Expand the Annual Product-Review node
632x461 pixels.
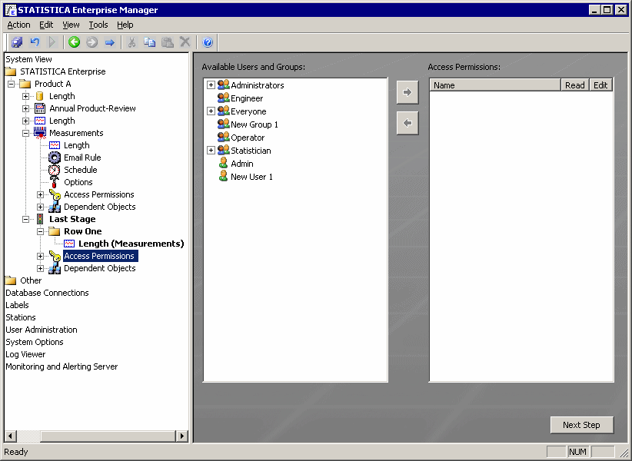coord(26,108)
